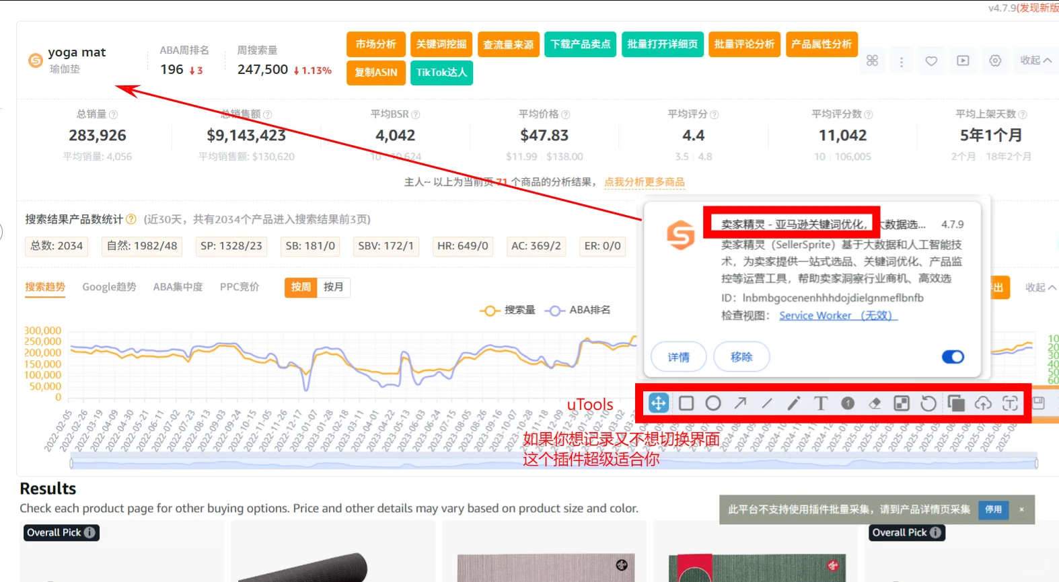The width and height of the screenshot is (1059, 582).
Task: Switch chart to 按月 view
Action: pyautogui.click(x=333, y=287)
